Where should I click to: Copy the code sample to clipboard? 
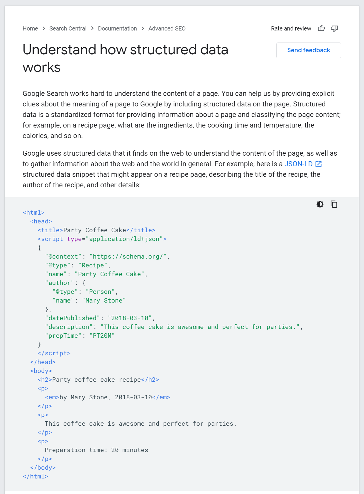tap(334, 204)
